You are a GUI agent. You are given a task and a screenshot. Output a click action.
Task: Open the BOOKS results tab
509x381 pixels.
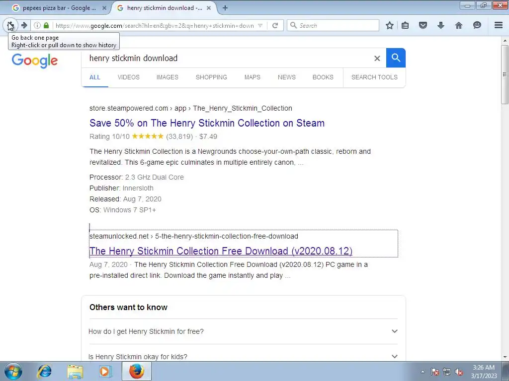pyautogui.click(x=323, y=77)
